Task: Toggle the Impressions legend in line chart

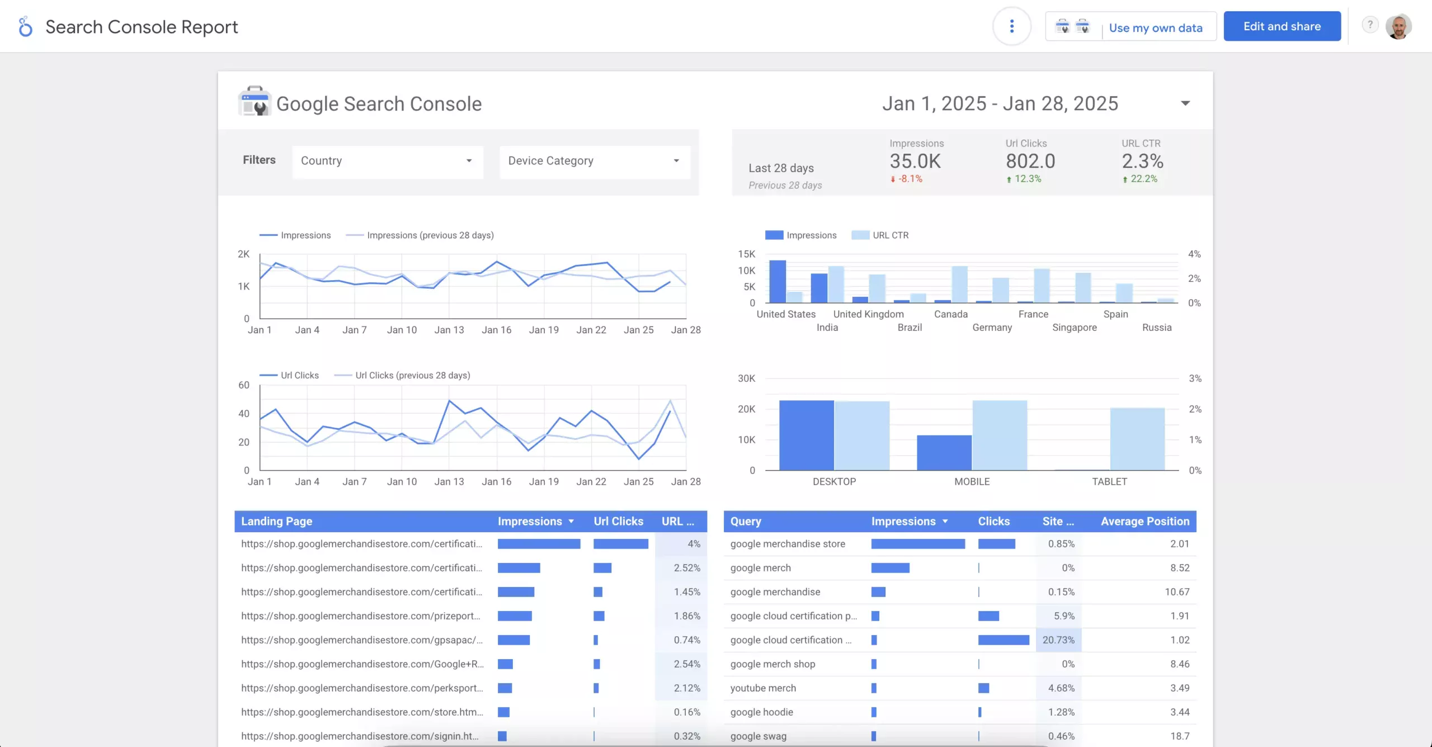Action: [x=295, y=235]
